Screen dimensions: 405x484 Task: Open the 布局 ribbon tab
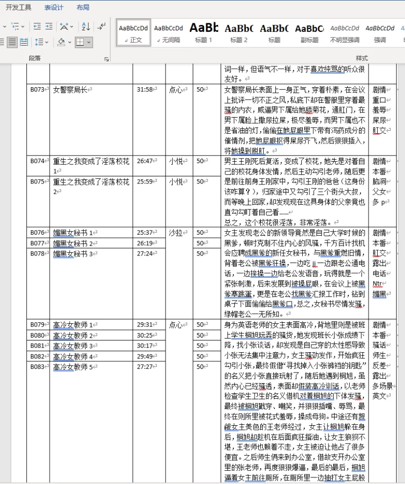click(x=83, y=7)
